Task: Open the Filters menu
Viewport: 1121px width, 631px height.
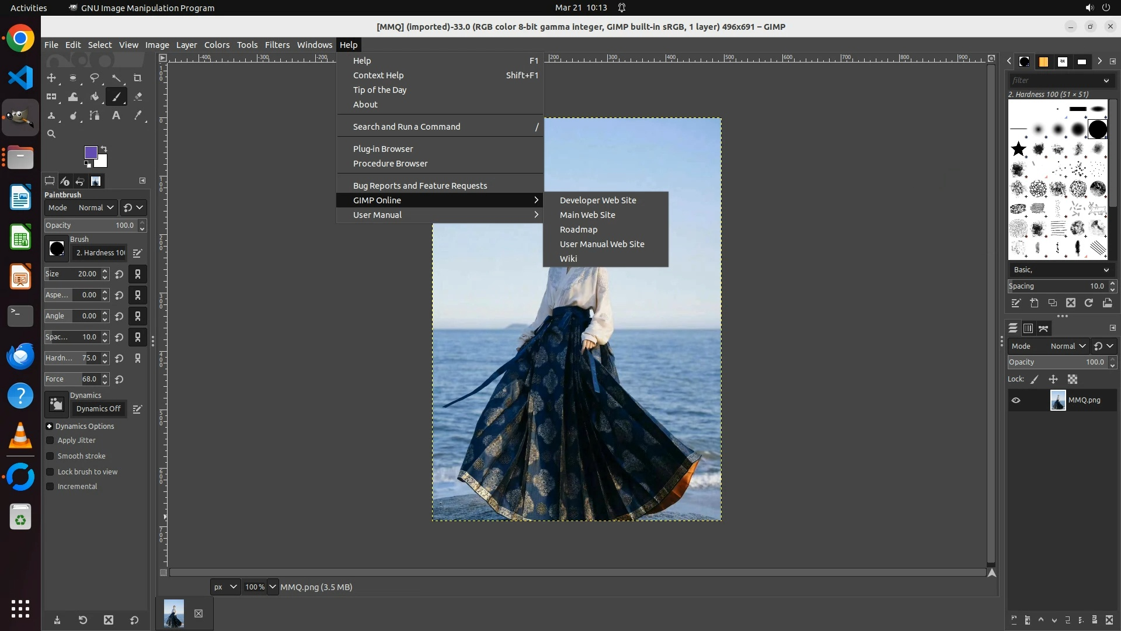Action: (x=277, y=45)
